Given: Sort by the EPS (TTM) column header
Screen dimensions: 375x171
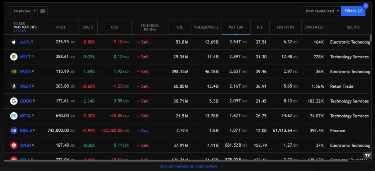Looking at the screenshot, I should click(285, 27).
